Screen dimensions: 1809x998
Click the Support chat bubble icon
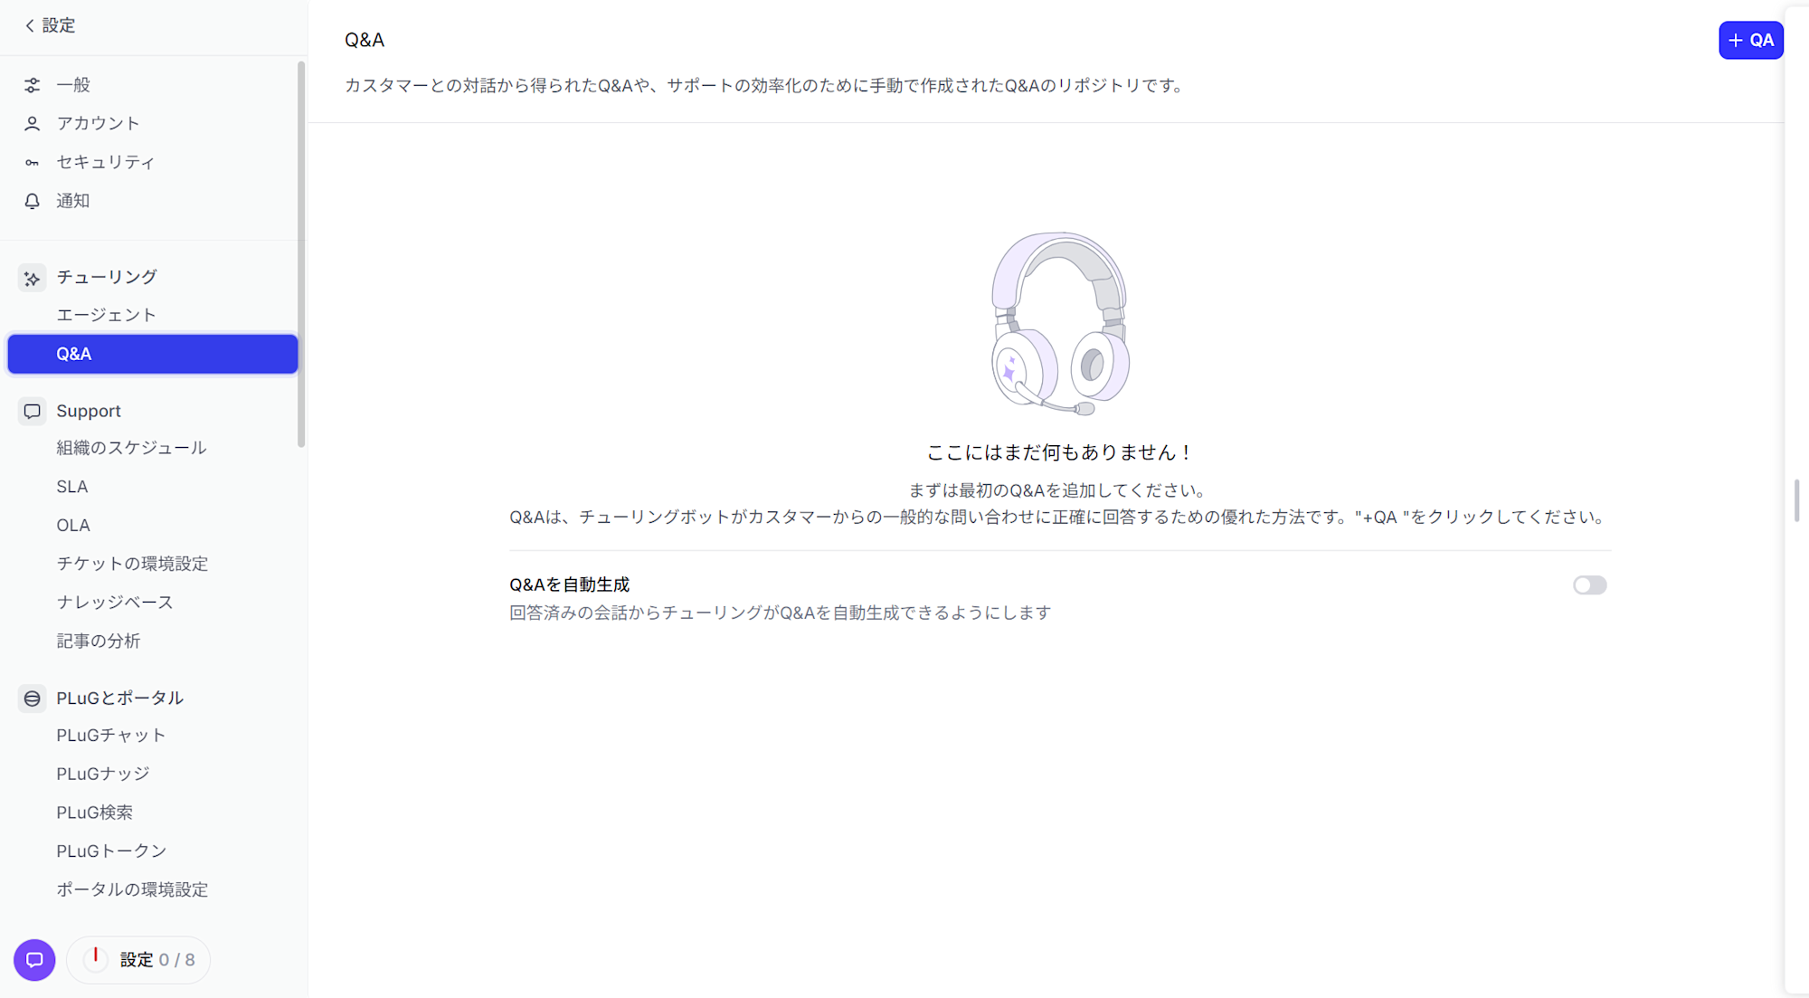[x=32, y=411]
